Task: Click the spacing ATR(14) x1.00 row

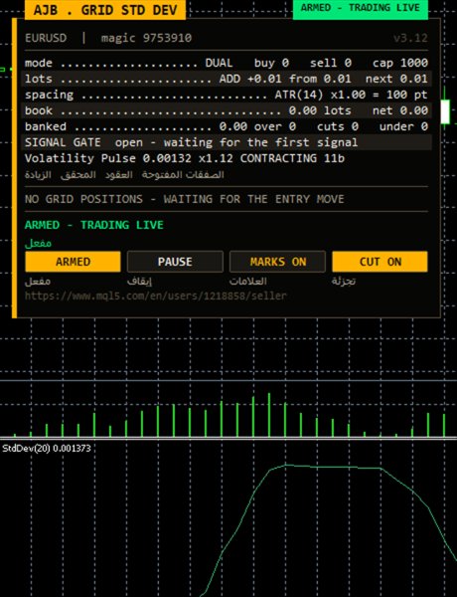Action: [227, 95]
